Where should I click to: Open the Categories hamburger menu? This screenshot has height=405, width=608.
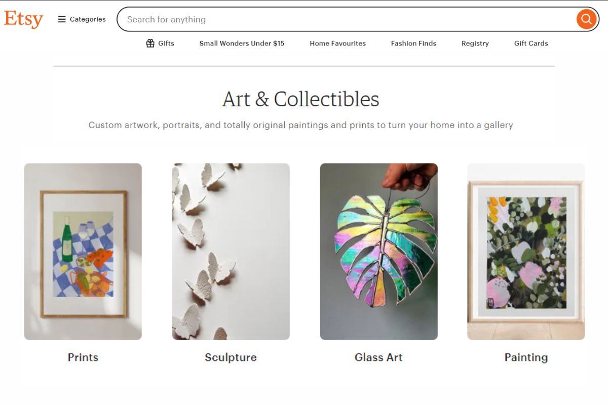82,19
